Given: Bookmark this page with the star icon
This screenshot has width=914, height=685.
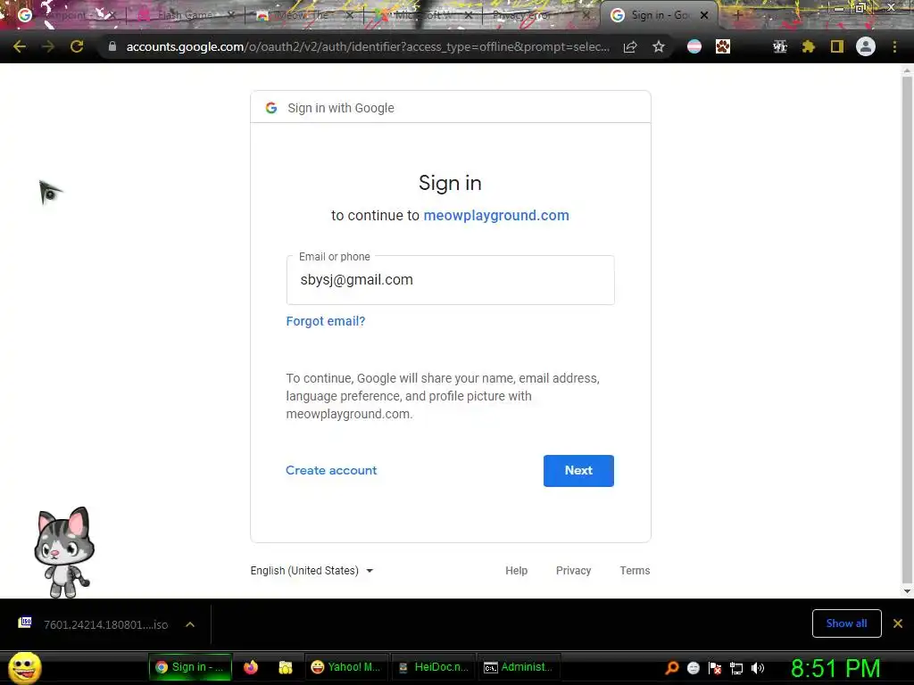Looking at the screenshot, I should pyautogui.click(x=659, y=46).
